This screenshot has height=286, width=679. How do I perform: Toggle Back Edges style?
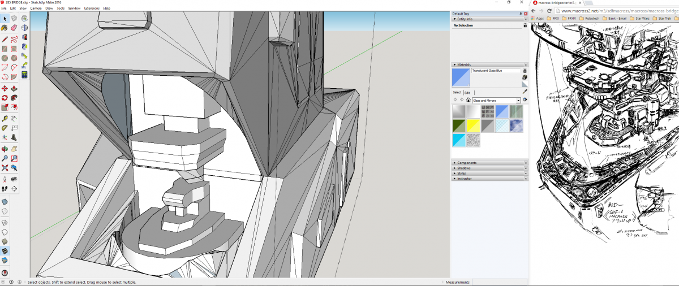[x=5, y=211]
